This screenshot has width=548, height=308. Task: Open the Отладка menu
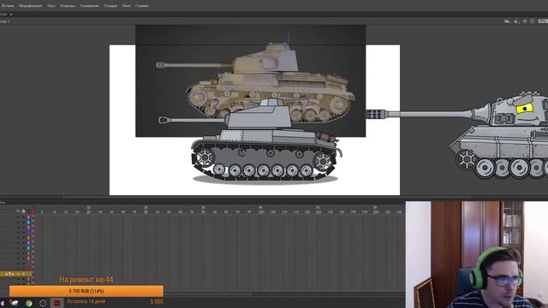[x=110, y=6]
